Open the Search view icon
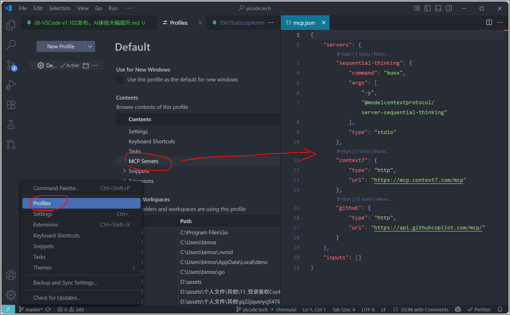This screenshot has height=315, width=510. click(x=11, y=45)
